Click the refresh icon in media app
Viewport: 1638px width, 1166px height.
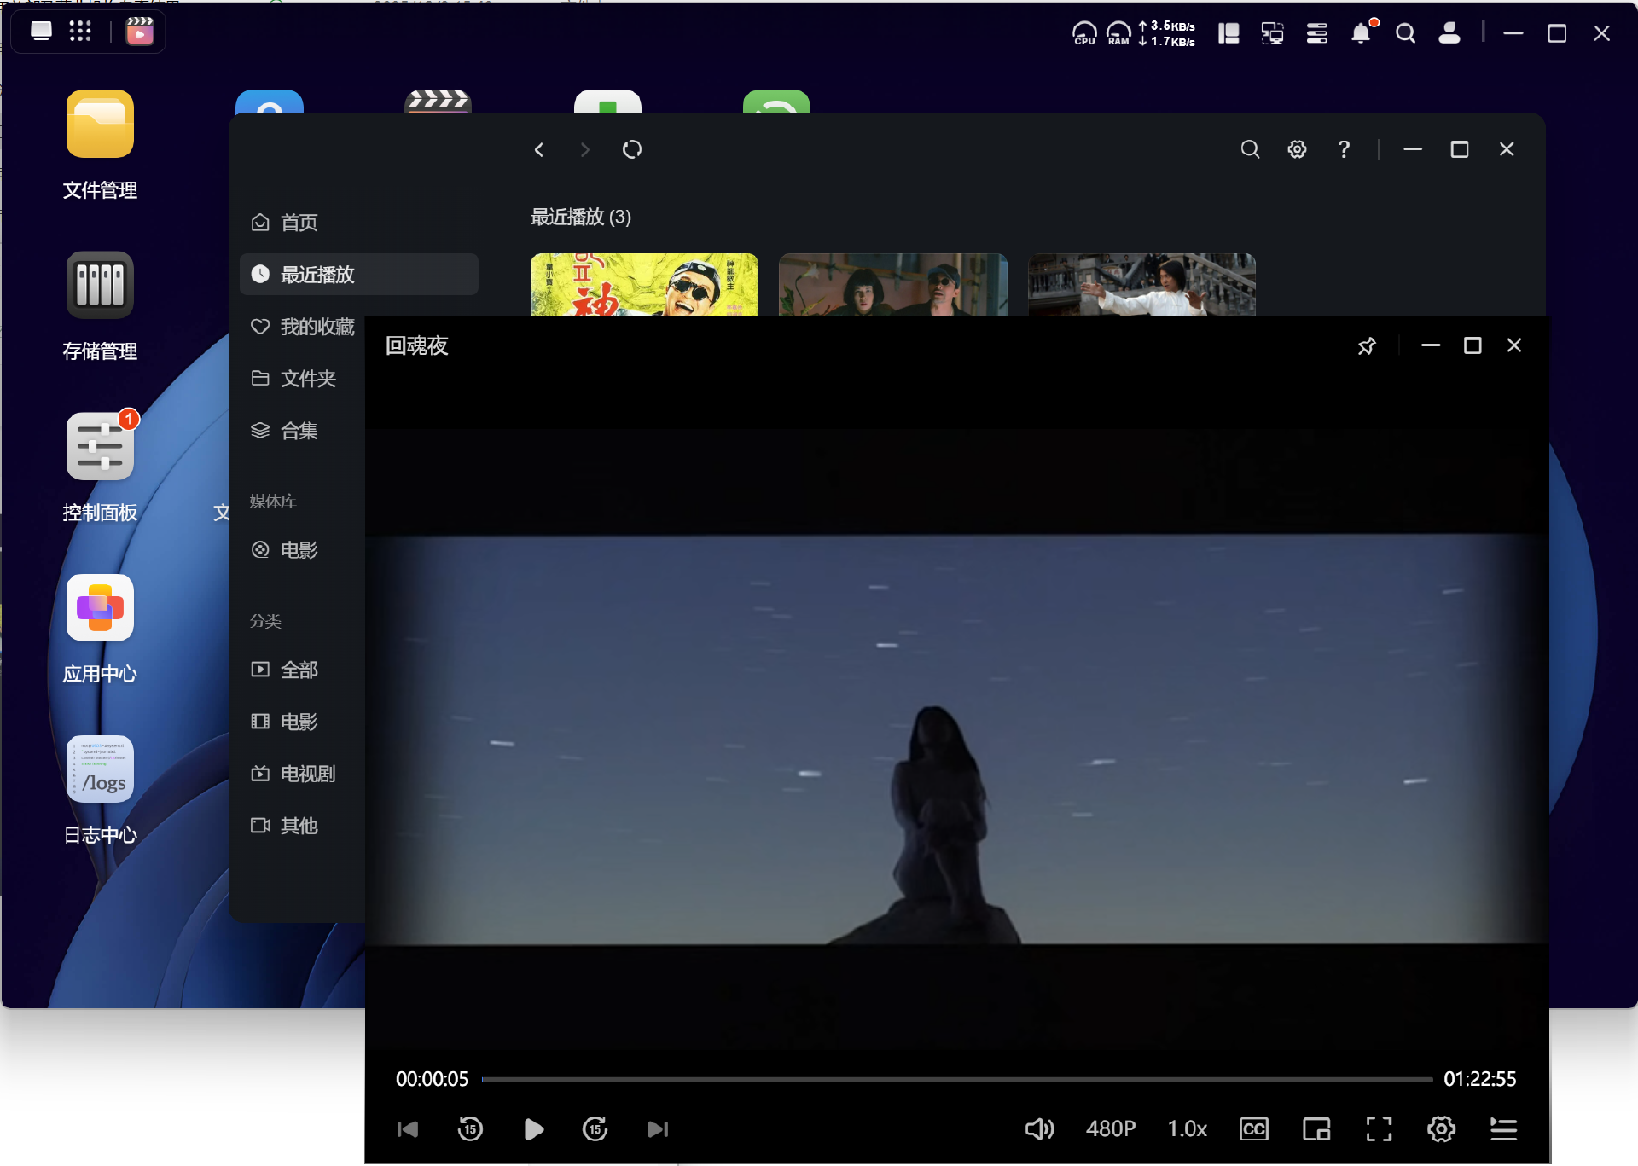pos(631,149)
